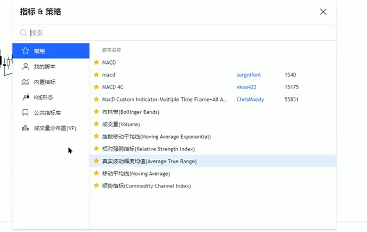Open the 成交量分布图(VP) tab

click(51, 128)
